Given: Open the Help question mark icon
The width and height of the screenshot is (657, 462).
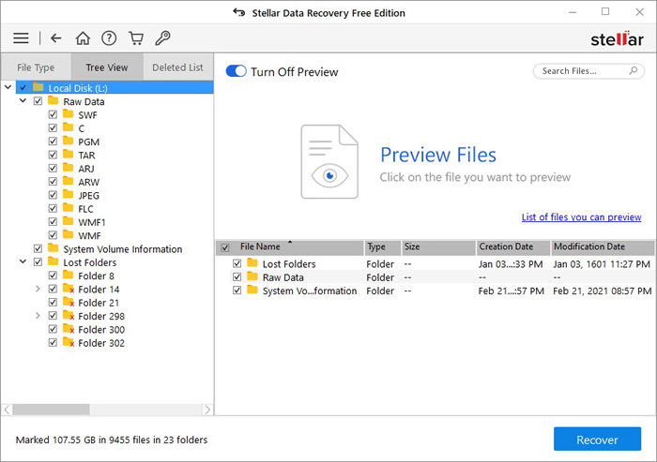Looking at the screenshot, I should [109, 38].
